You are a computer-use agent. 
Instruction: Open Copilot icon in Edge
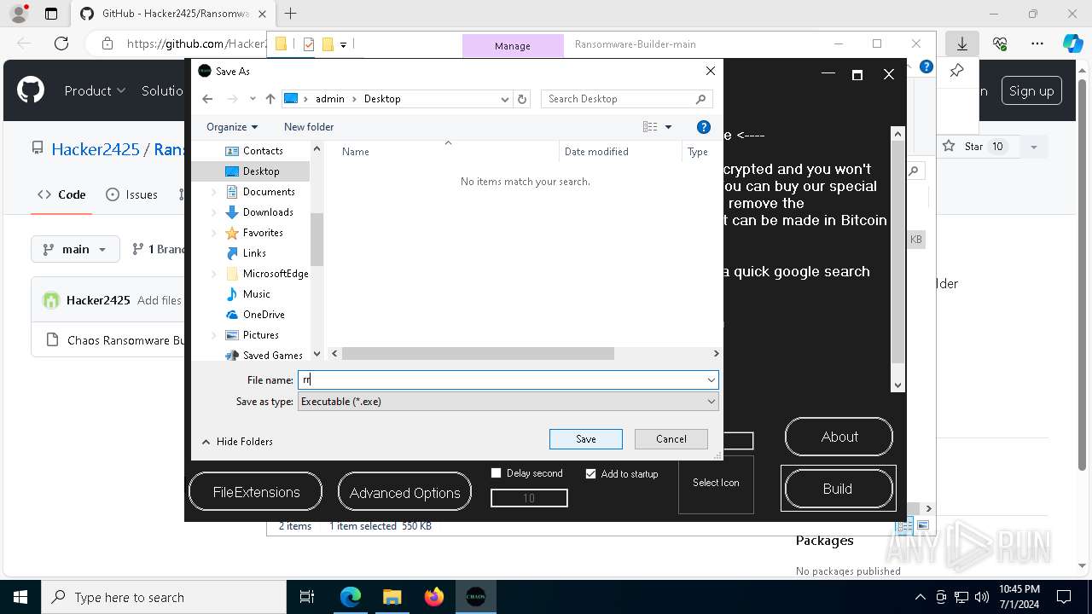click(1072, 43)
